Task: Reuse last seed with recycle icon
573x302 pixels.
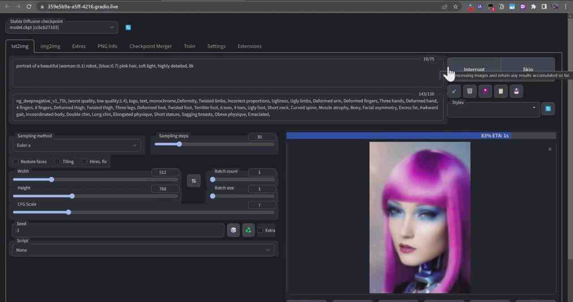Action: (x=248, y=230)
